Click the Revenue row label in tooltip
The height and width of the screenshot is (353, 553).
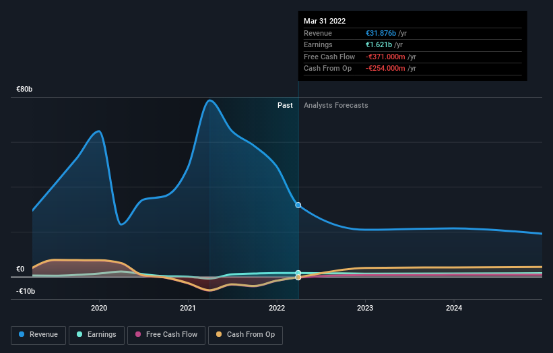(318, 33)
